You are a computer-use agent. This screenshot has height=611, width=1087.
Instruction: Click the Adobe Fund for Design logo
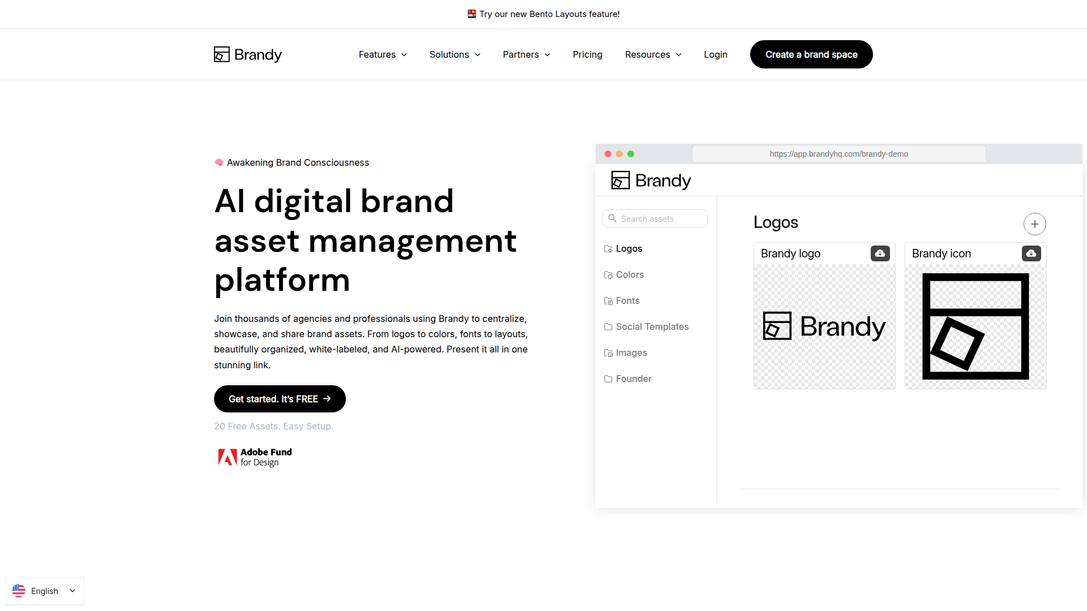click(x=255, y=457)
